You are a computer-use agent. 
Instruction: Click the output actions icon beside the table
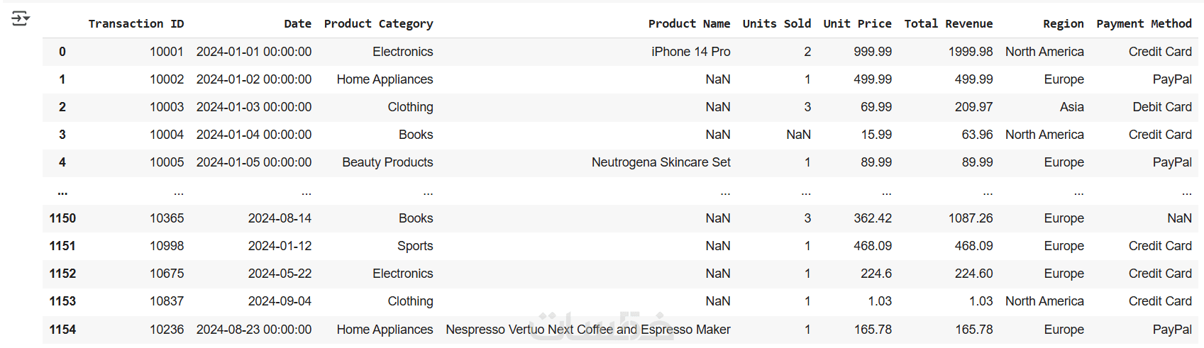20,18
